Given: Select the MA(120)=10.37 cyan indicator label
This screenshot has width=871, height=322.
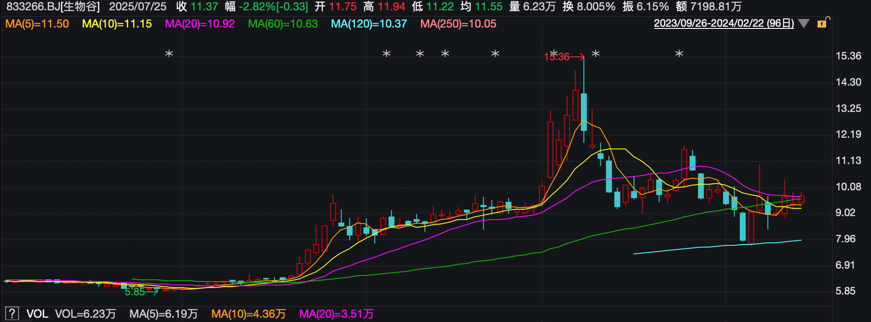Looking at the screenshot, I should point(369,24).
